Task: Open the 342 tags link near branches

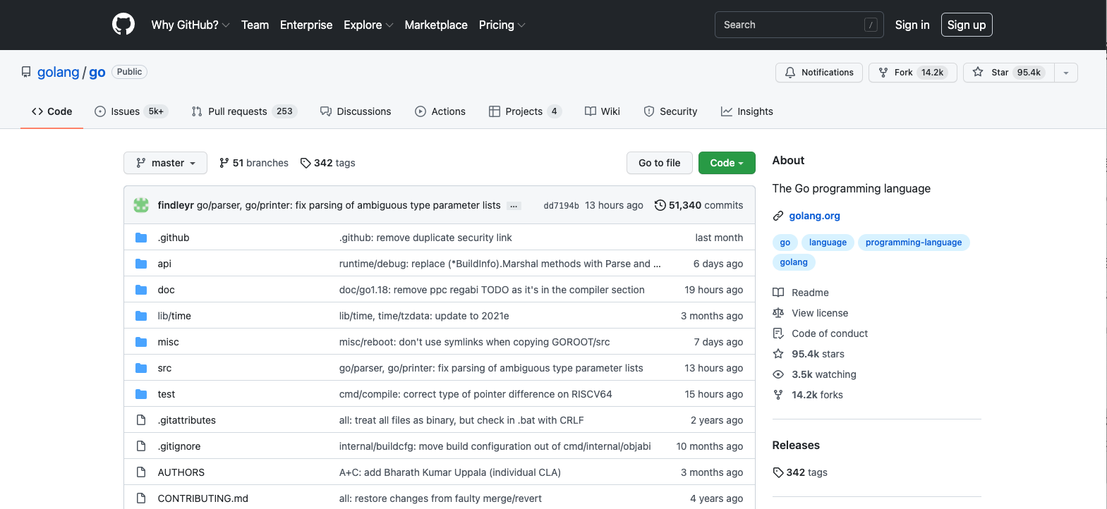Action: [x=328, y=163]
